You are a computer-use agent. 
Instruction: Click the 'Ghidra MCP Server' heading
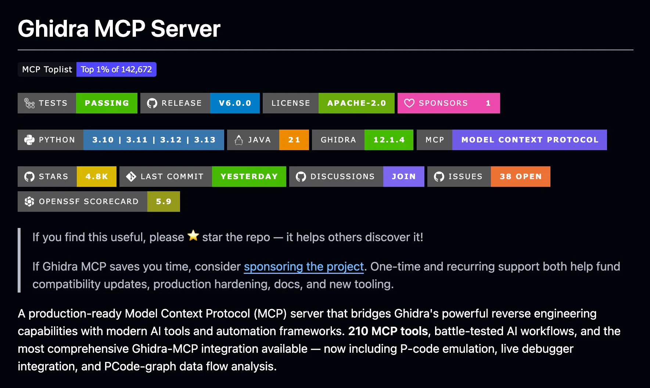(119, 29)
